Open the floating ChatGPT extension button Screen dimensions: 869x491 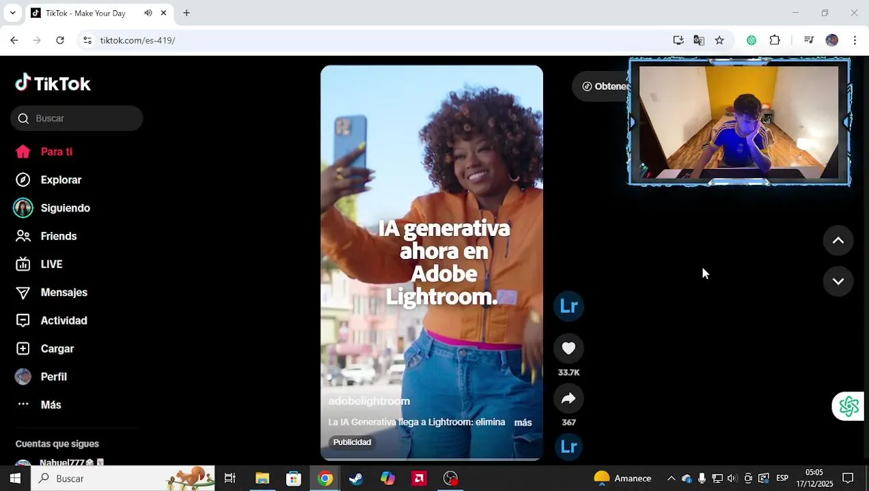pyautogui.click(x=849, y=406)
